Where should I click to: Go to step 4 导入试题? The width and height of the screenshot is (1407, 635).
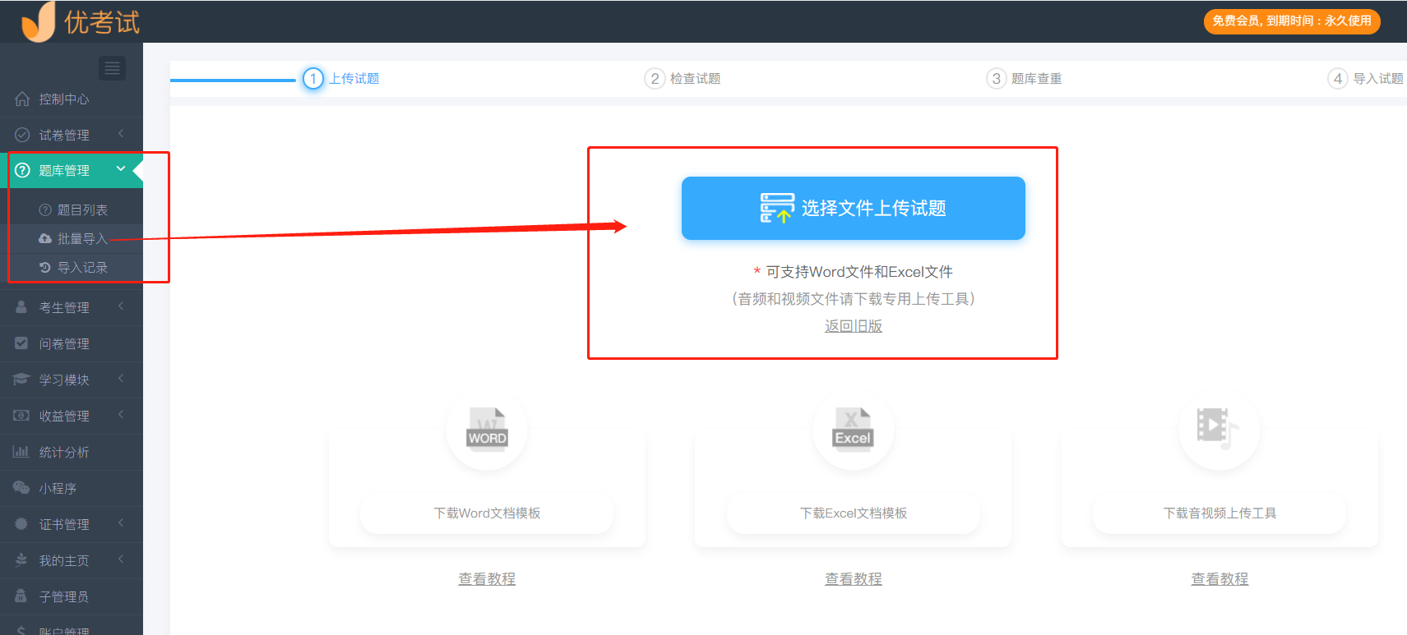1366,78
